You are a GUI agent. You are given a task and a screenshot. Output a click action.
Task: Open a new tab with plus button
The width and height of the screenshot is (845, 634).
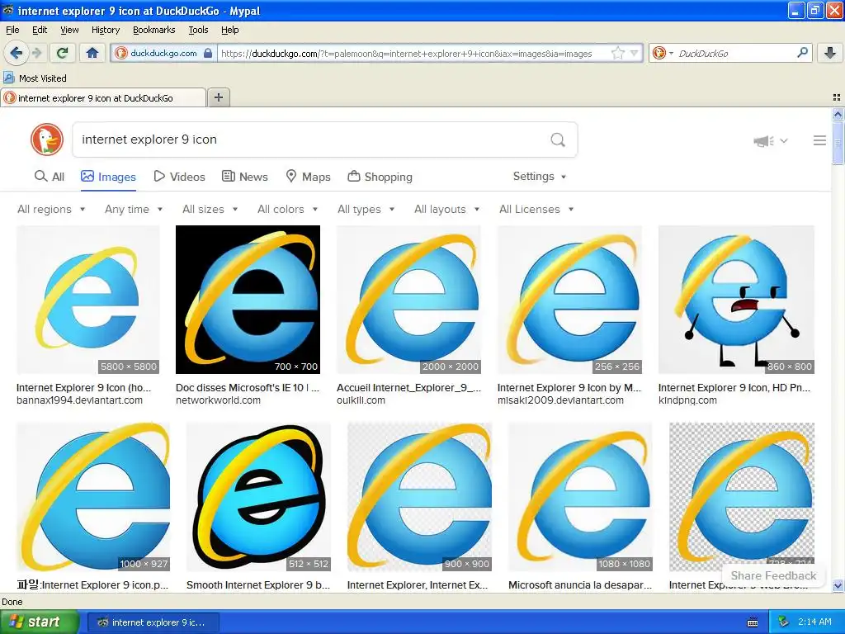(x=218, y=97)
